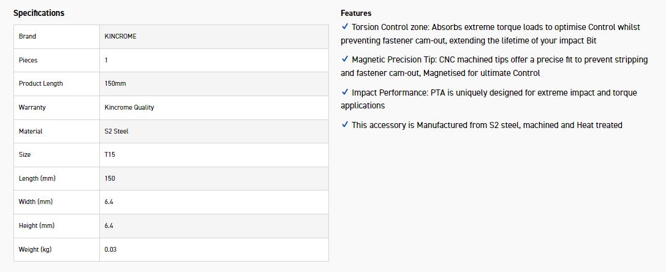Click the Brand label cell
The image size is (666, 272).
point(28,37)
